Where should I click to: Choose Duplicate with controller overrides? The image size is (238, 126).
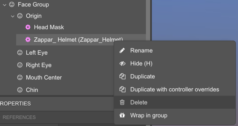click(174, 90)
